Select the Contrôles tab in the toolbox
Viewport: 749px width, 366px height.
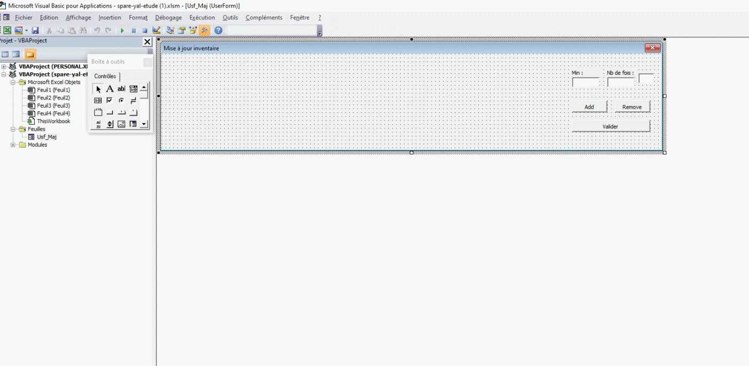coord(105,76)
